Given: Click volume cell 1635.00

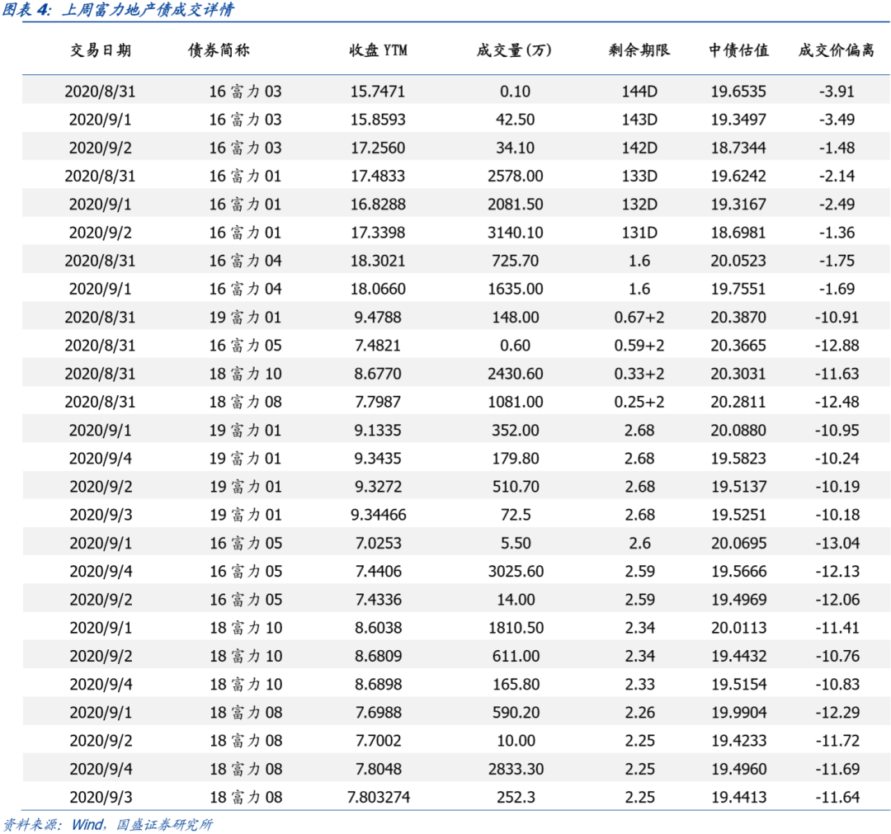Looking at the screenshot, I should tap(516, 290).
